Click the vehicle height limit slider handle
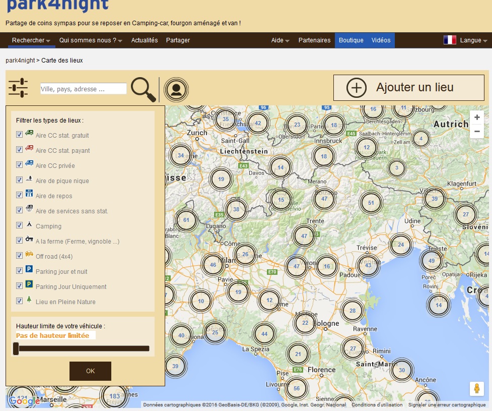This screenshot has height=411, width=492. click(16, 348)
